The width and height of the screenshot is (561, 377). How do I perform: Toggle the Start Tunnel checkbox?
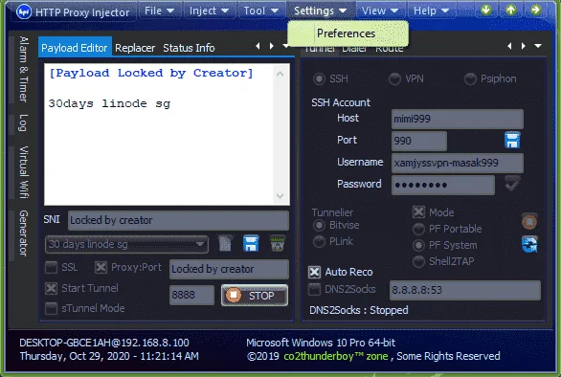[51, 288]
